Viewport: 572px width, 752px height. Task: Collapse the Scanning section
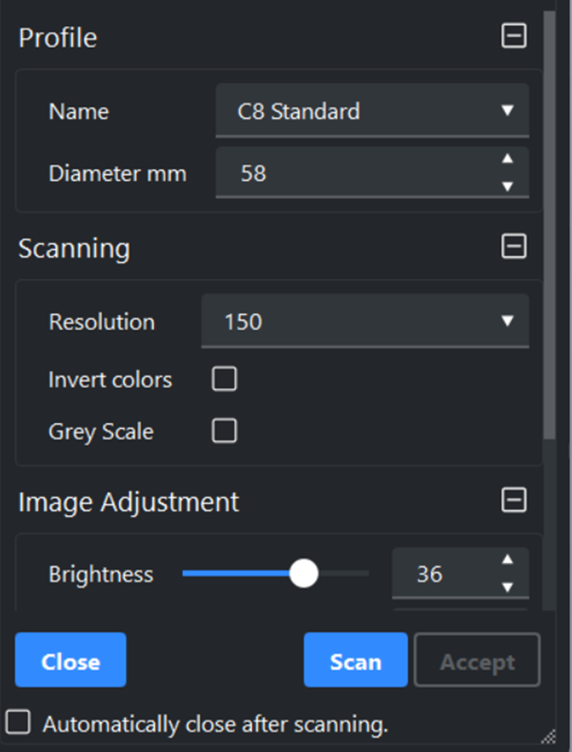click(514, 247)
